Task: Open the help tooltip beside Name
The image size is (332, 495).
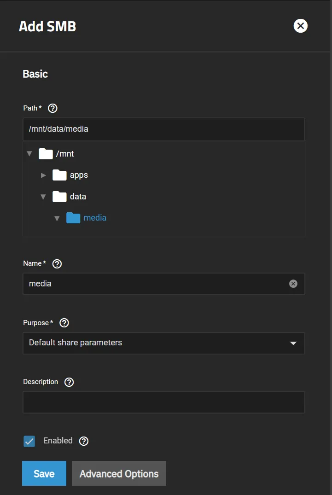Action: (x=57, y=264)
